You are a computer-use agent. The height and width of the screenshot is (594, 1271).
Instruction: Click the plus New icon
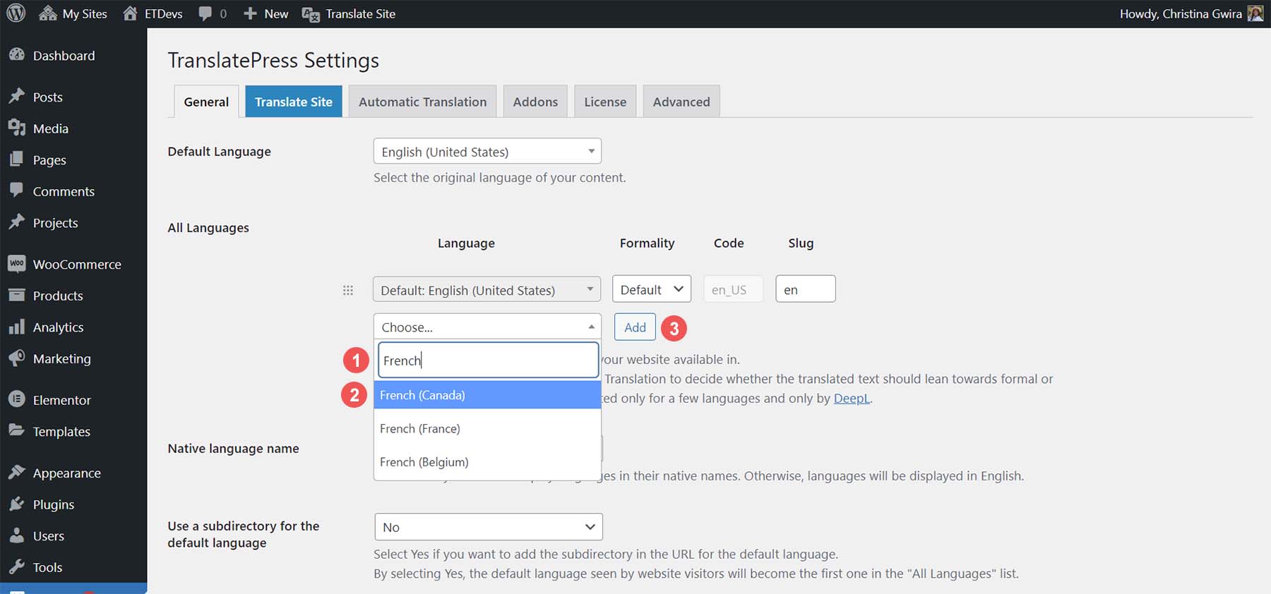[250, 13]
